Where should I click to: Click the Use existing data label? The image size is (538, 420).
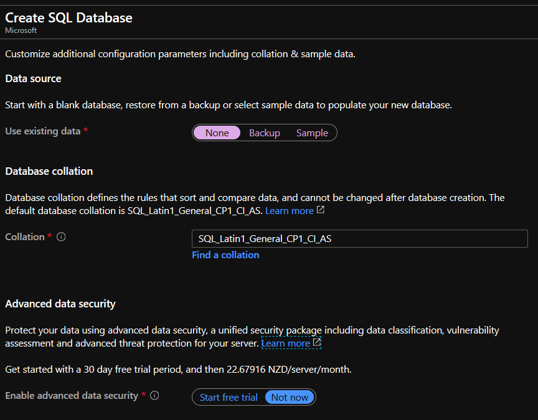pyautogui.click(x=42, y=131)
